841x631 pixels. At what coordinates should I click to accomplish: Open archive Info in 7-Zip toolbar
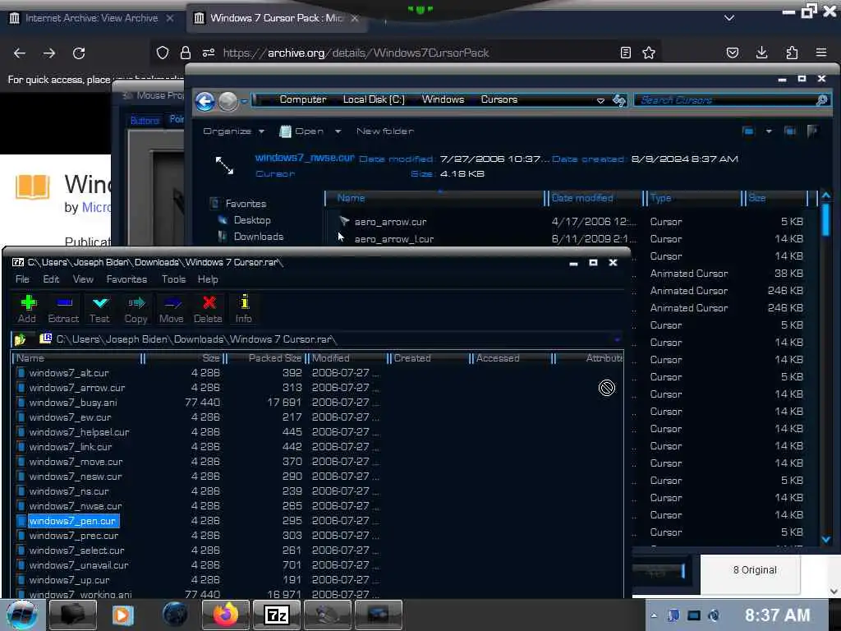(x=244, y=309)
